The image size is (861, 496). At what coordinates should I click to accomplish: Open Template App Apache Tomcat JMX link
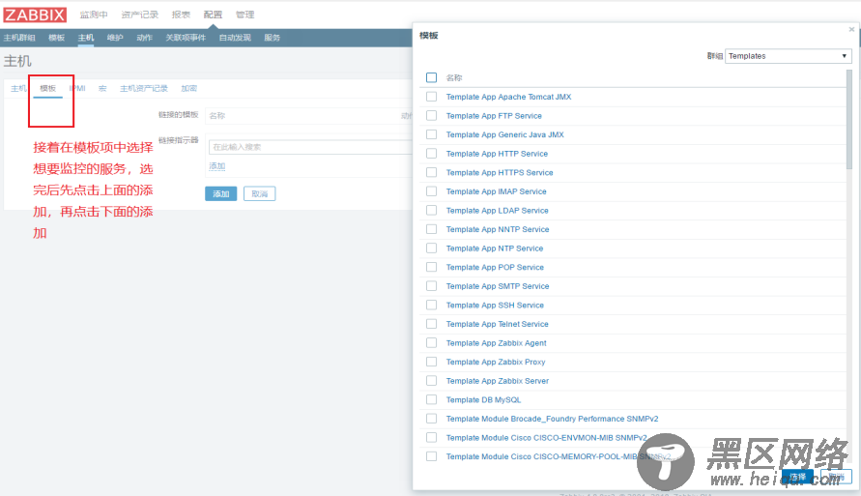pyautogui.click(x=508, y=97)
